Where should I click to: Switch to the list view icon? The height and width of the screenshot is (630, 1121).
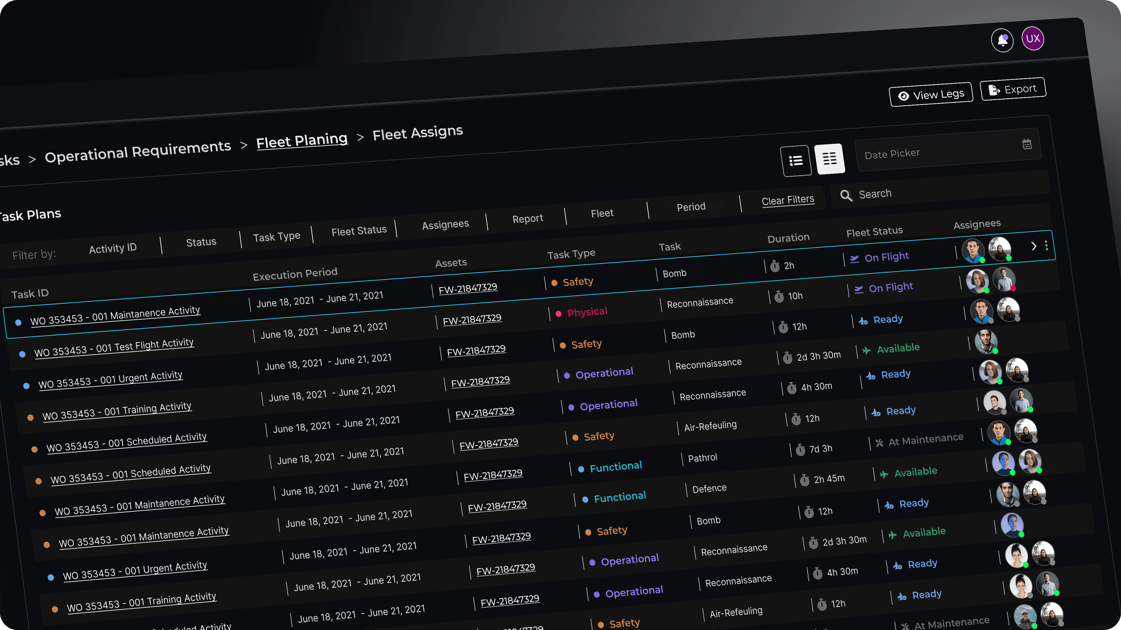[x=796, y=161]
